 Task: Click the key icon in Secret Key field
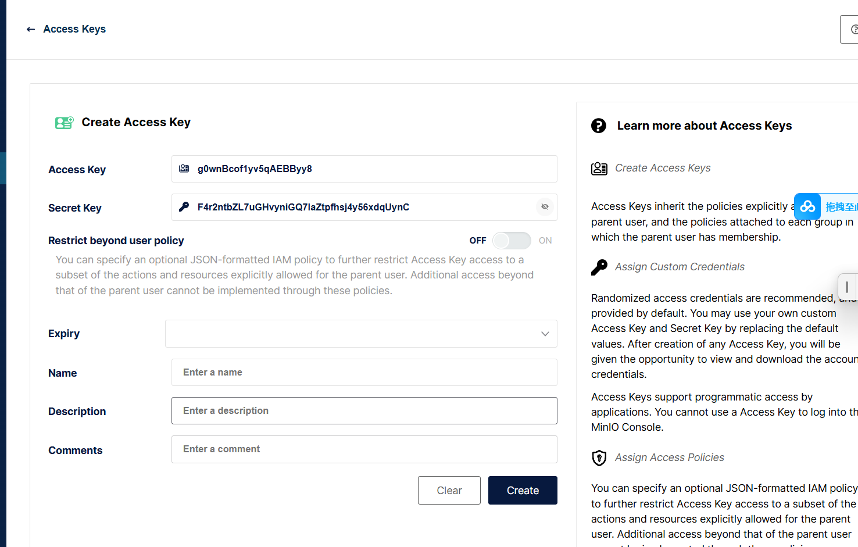(x=184, y=207)
